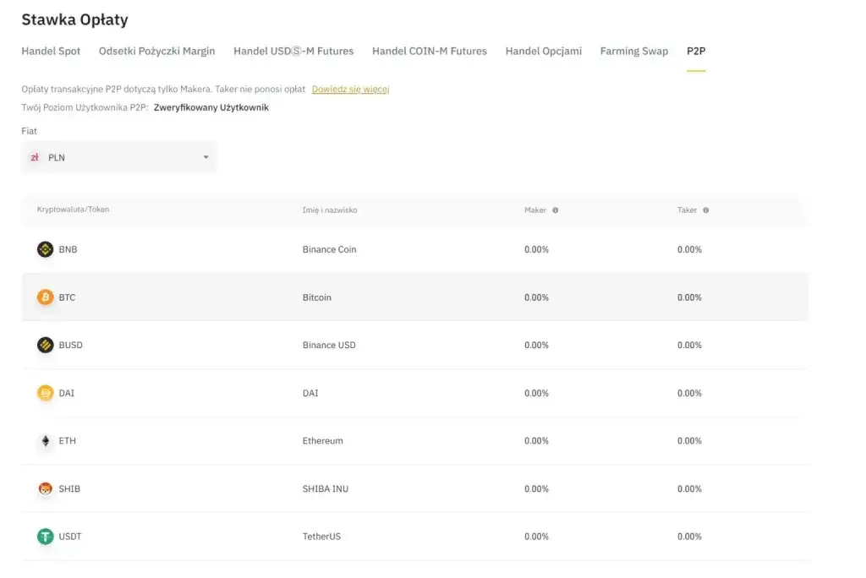
Task: Click the Zweryfikowany Użytkownik status label
Action: click(x=210, y=107)
